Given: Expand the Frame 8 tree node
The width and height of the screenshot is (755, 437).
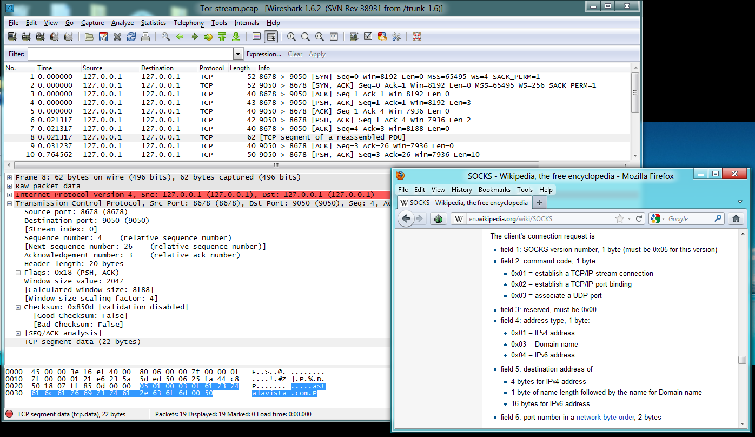Looking at the screenshot, I should click(x=9, y=177).
